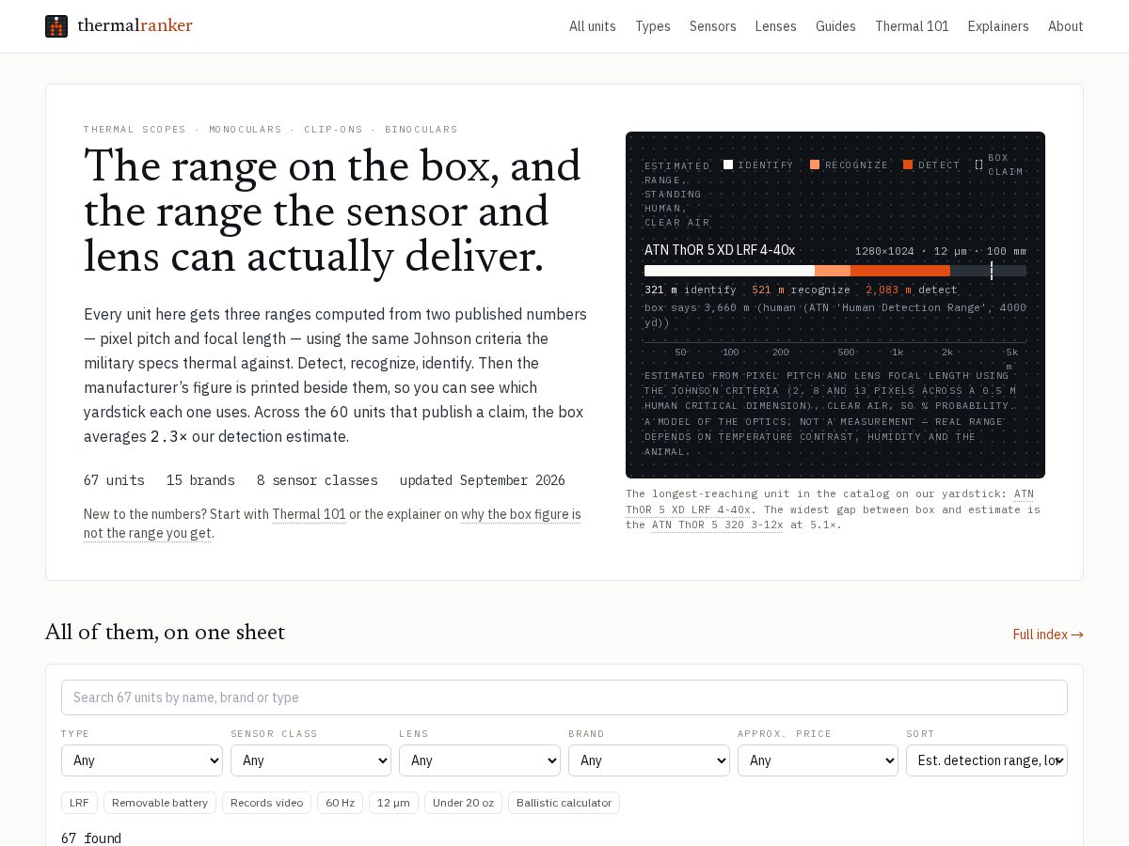Expand the Type filter dropdown
1129x846 pixels.
[x=142, y=760]
